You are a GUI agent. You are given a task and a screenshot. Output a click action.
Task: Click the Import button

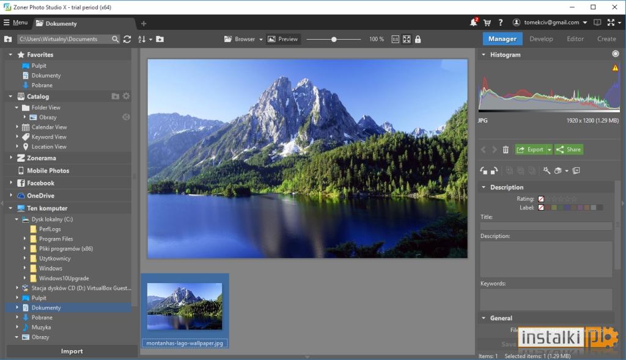72,351
